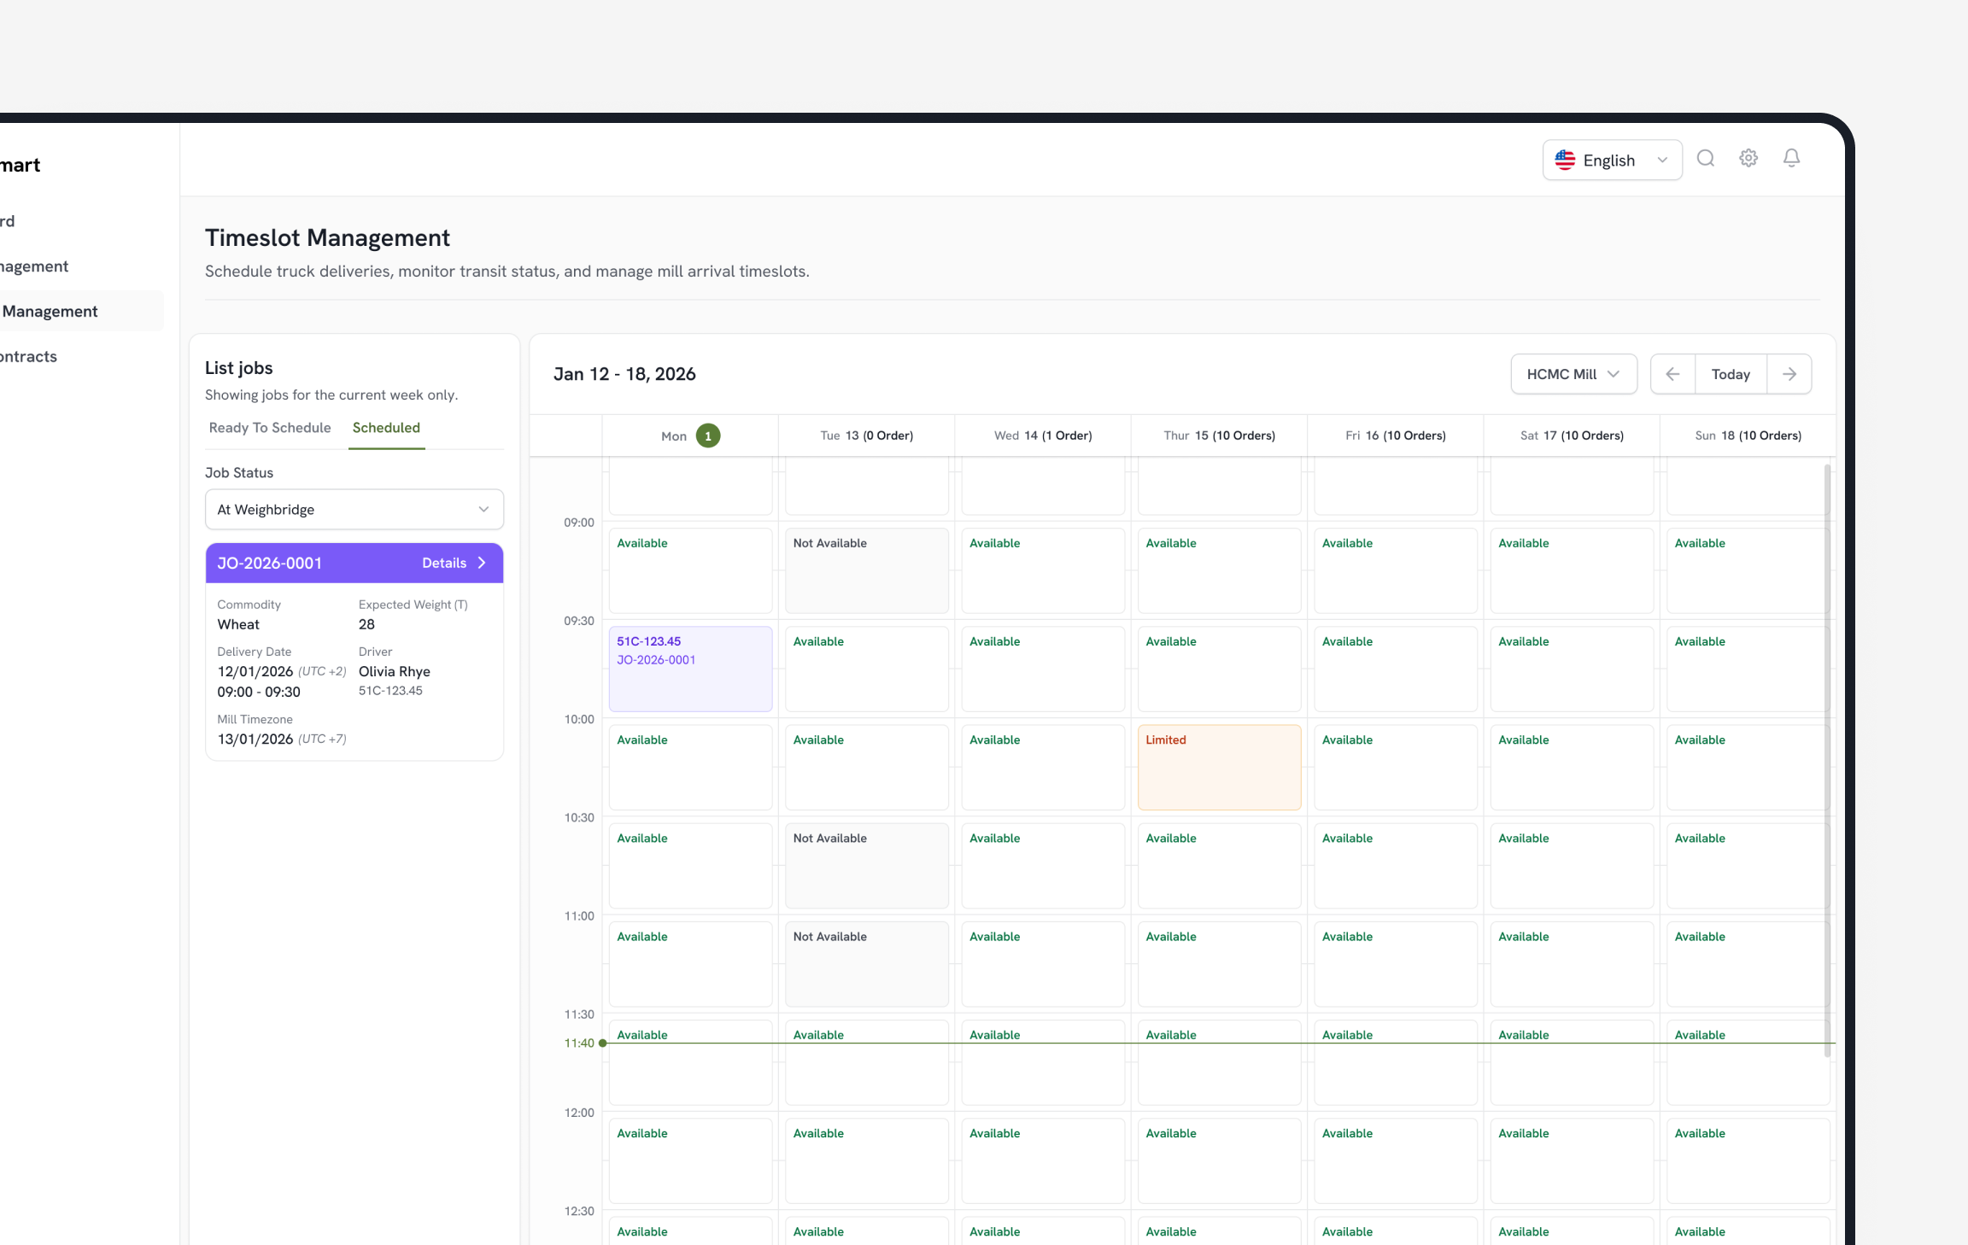This screenshot has height=1245, width=1968.
Task: Open the At Weighbridge job status dropdown
Action: point(354,510)
